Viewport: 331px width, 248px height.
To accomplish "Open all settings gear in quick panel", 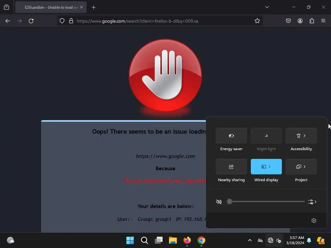I will [x=314, y=221].
